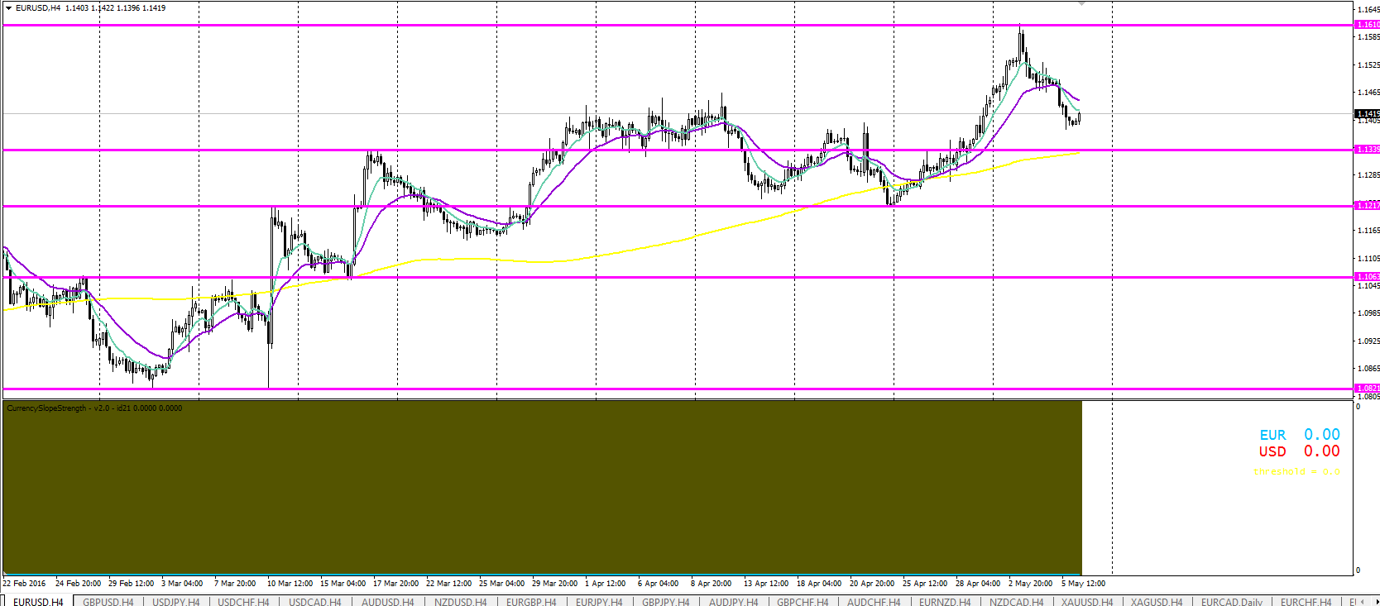Click the EURUSD,H4 chart title text

coord(38,8)
